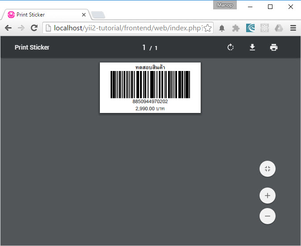Reload the page with refresh icon
Screen dimensions: 301x246
[34, 28]
